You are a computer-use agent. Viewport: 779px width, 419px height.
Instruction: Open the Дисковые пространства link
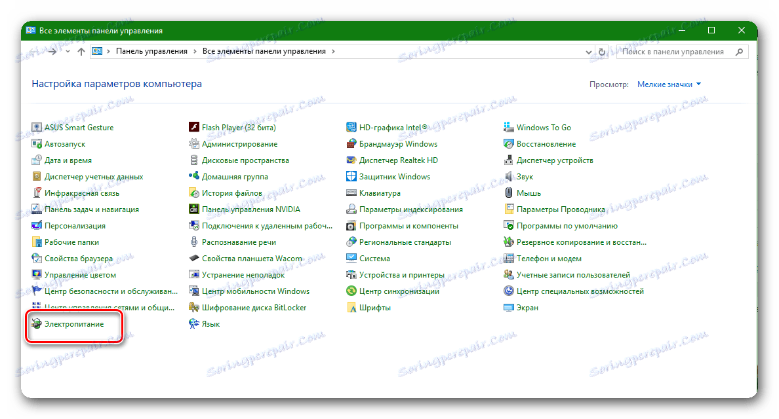tap(245, 160)
